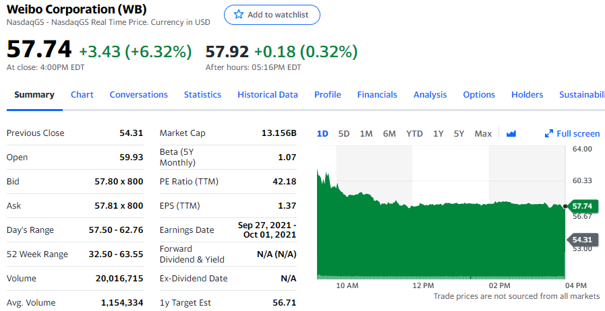605x311 pixels.
Task: Open the Sustainability tab
Action: [582, 95]
